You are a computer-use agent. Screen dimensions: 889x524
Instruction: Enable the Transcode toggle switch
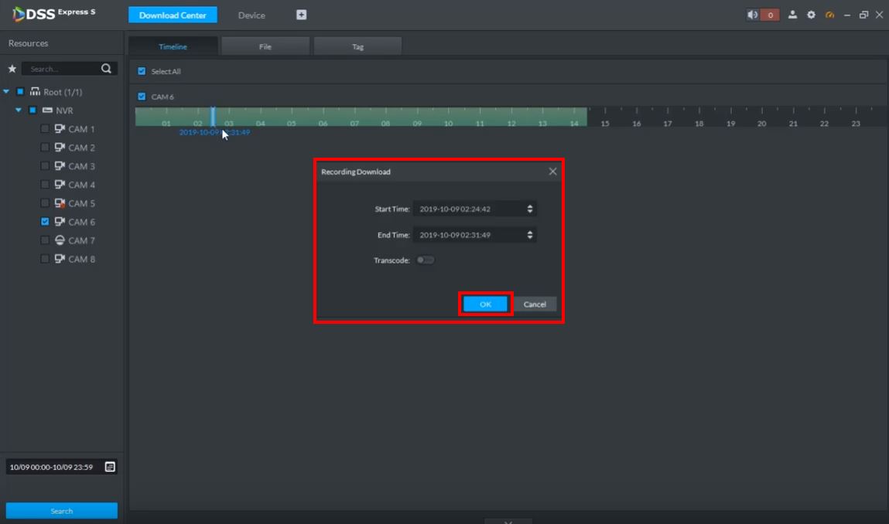[x=426, y=260]
